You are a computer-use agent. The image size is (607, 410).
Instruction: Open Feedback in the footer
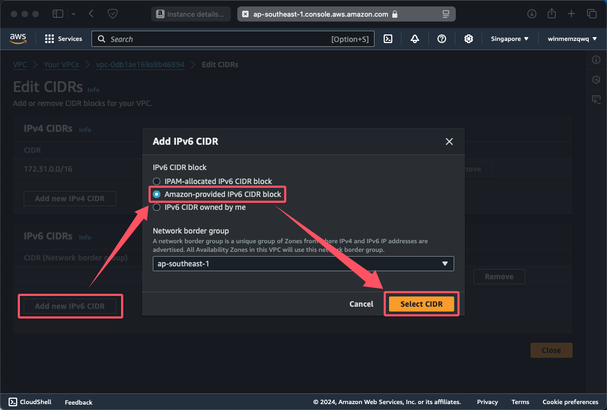[79, 402]
